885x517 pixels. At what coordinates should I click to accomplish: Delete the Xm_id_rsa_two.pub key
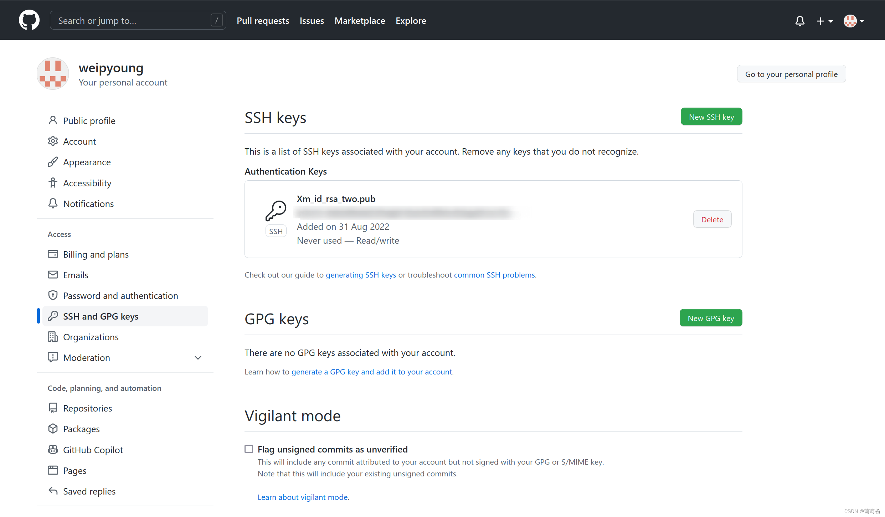pos(712,219)
